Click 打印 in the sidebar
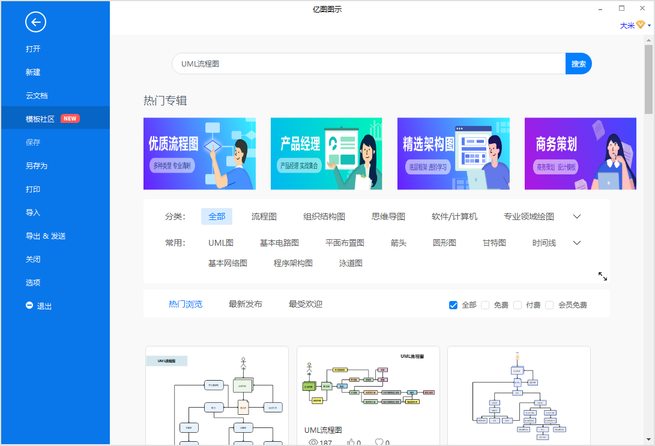The width and height of the screenshot is (655, 446). click(34, 189)
